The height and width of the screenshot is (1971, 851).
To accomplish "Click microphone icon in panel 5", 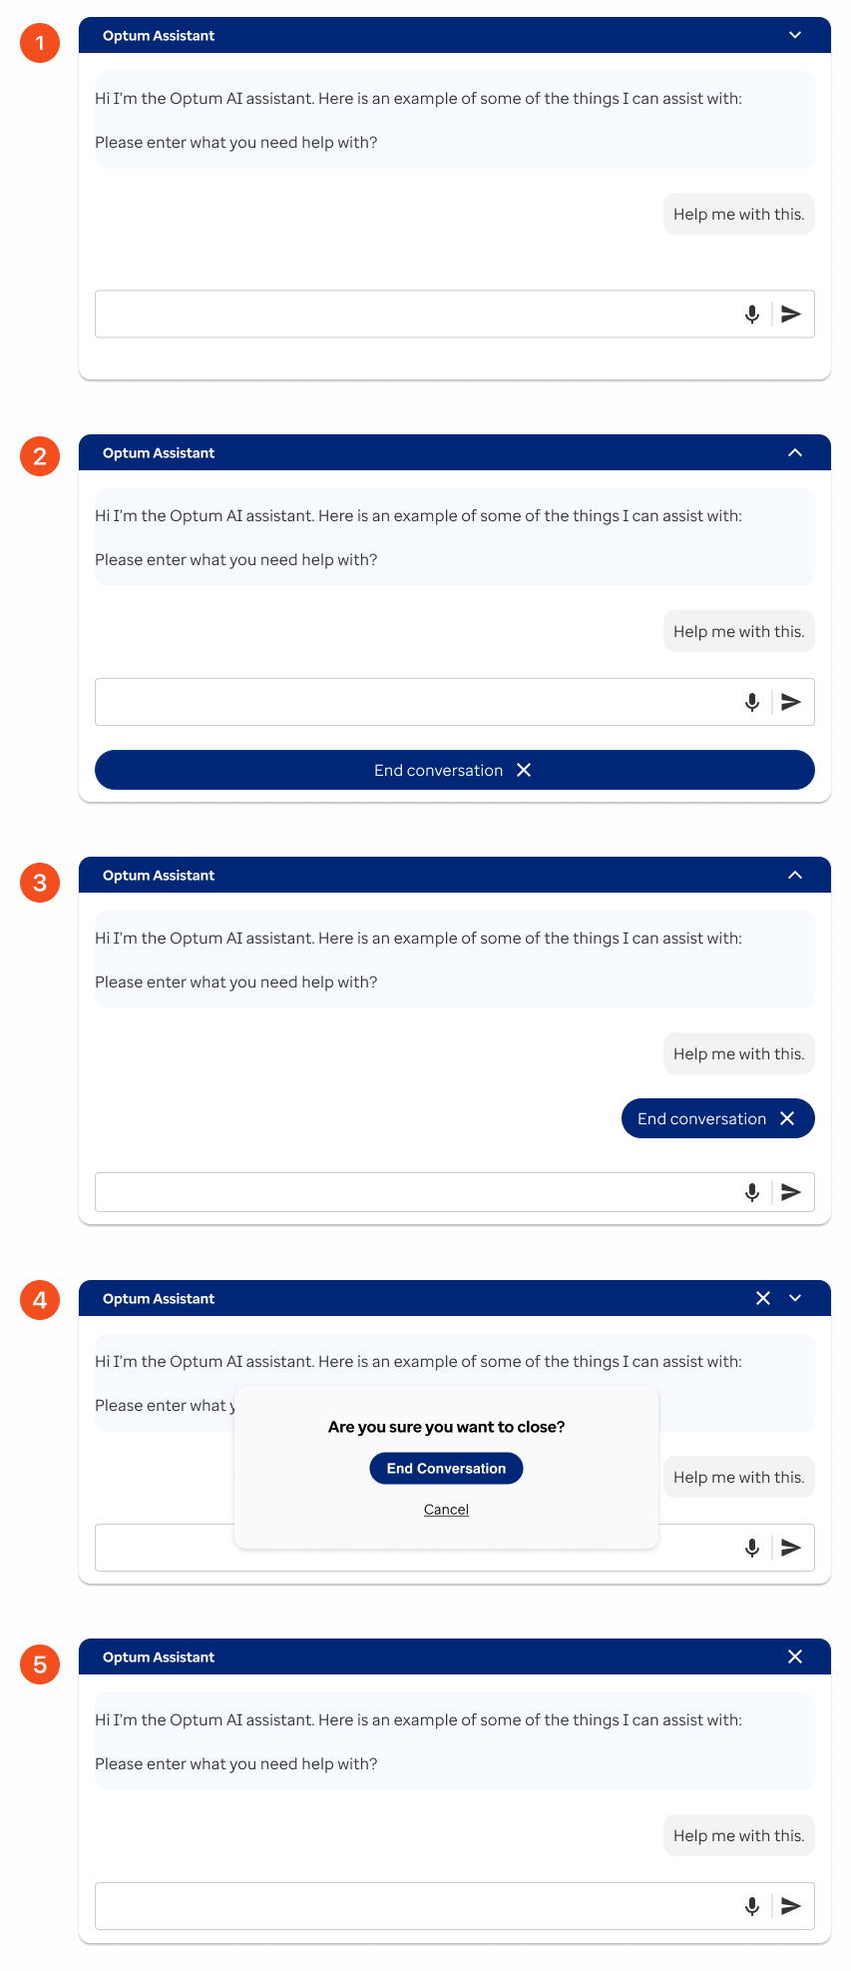I will click(x=752, y=1906).
